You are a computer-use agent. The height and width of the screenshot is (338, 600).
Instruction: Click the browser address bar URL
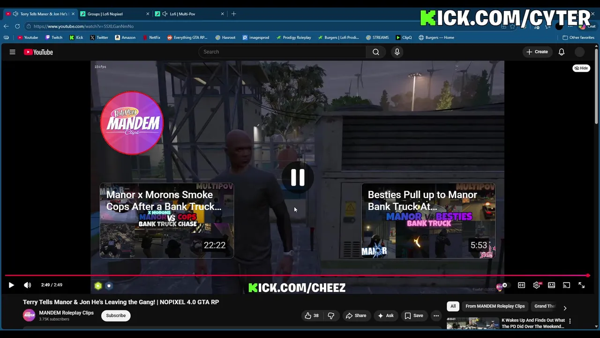tap(83, 26)
